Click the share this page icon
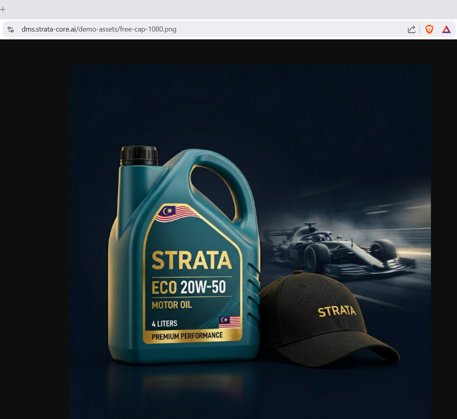457x419 pixels. coord(411,30)
